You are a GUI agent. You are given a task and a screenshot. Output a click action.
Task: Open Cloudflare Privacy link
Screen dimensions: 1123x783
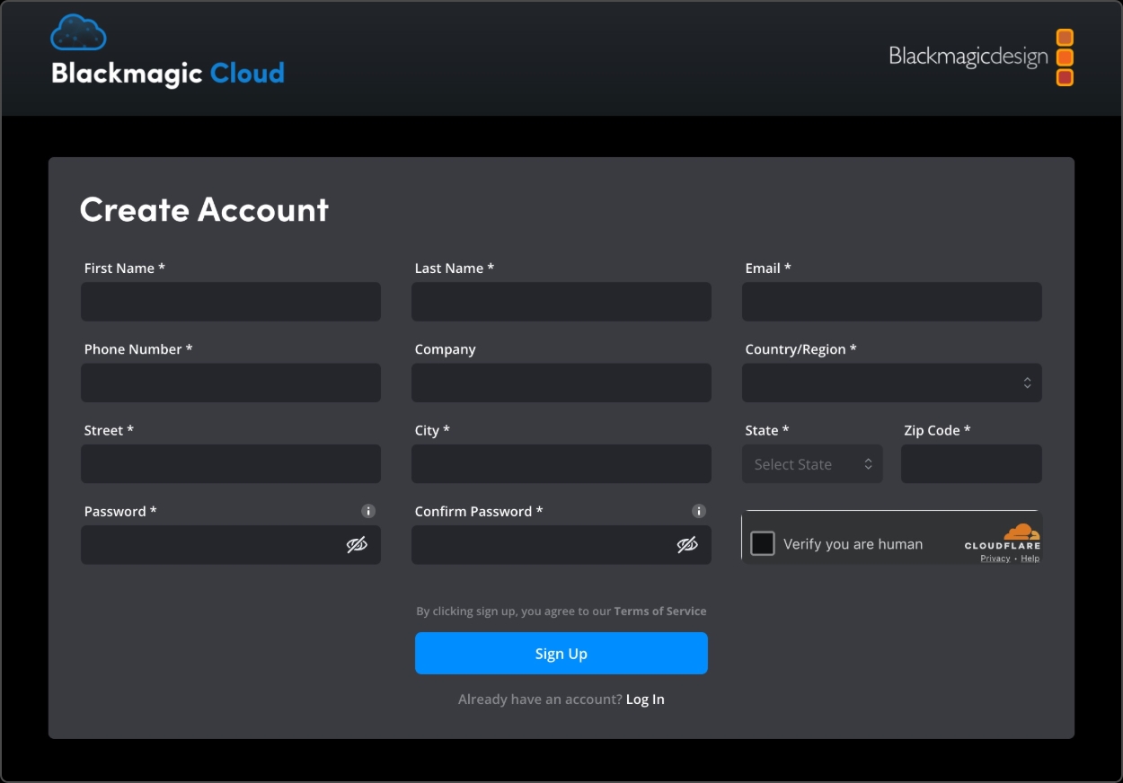click(x=995, y=559)
